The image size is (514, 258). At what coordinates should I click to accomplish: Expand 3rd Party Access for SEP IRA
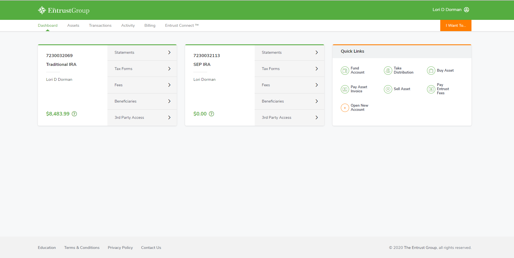tap(289, 117)
